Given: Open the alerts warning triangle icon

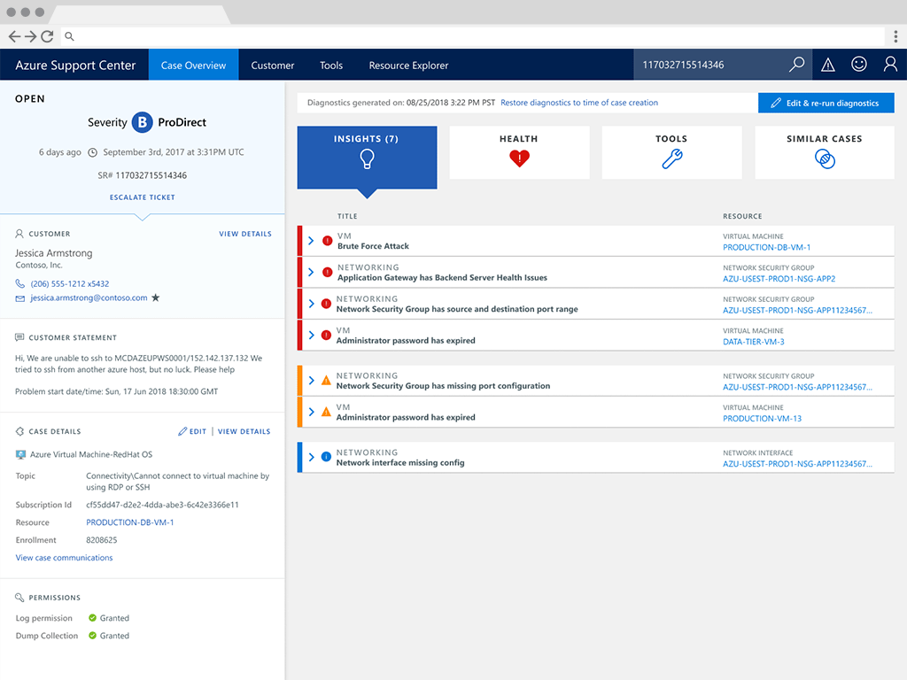Looking at the screenshot, I should tap(828, 65).
